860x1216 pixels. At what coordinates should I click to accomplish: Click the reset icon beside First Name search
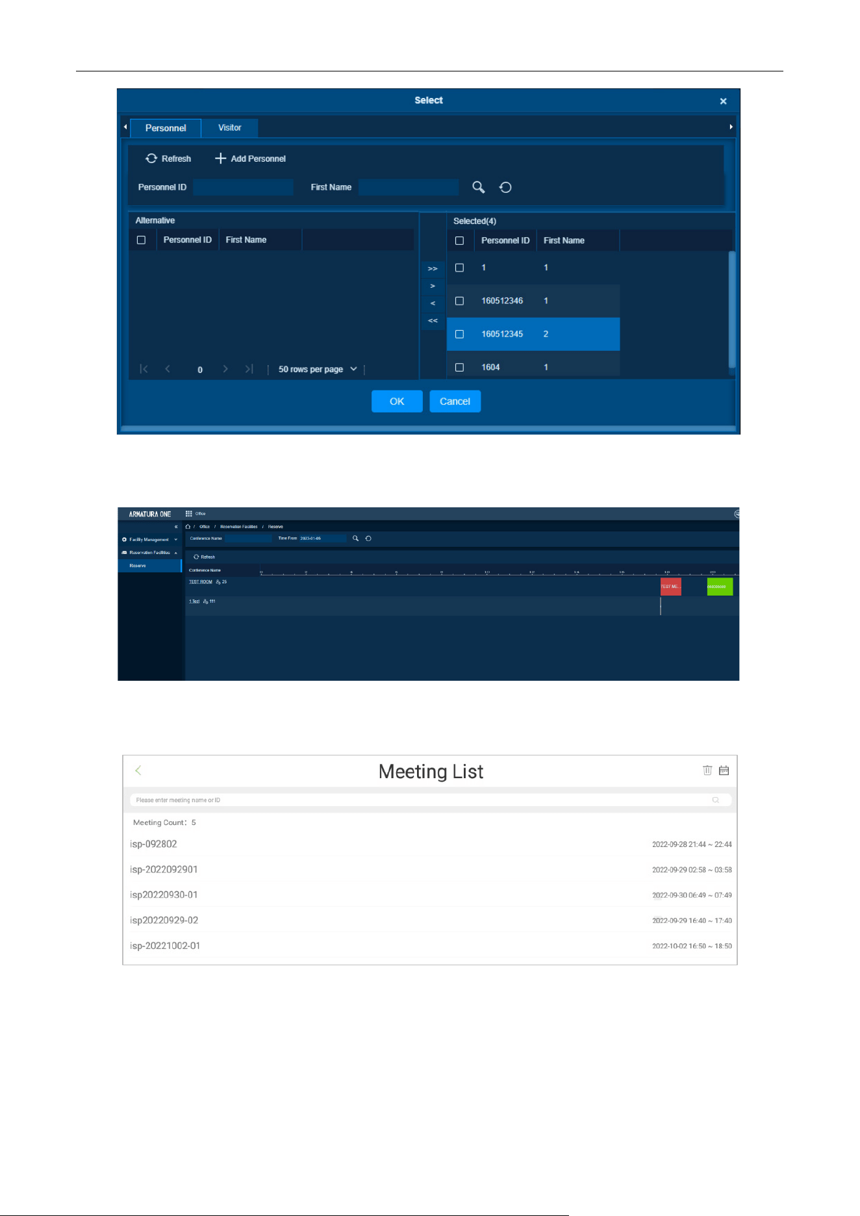(x=505, y=187)
